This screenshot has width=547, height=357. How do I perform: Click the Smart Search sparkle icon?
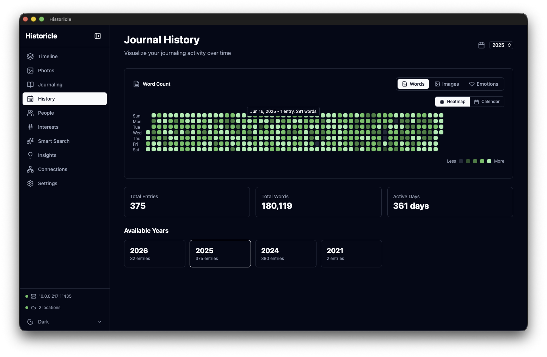31,141
